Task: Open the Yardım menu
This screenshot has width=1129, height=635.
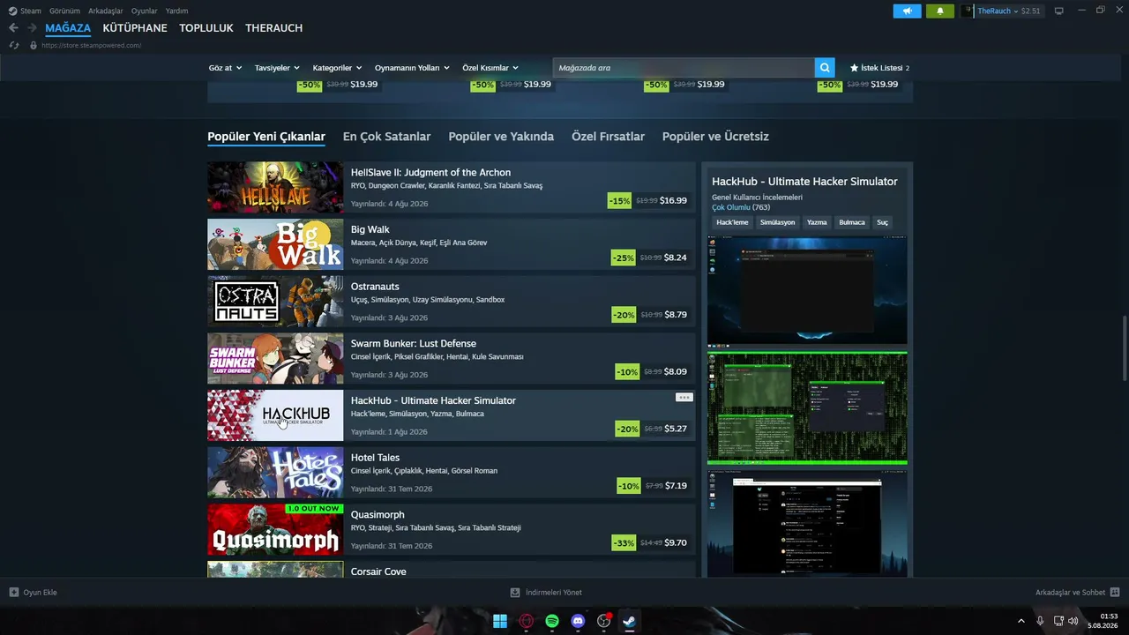Action: [x=177, y=11]
